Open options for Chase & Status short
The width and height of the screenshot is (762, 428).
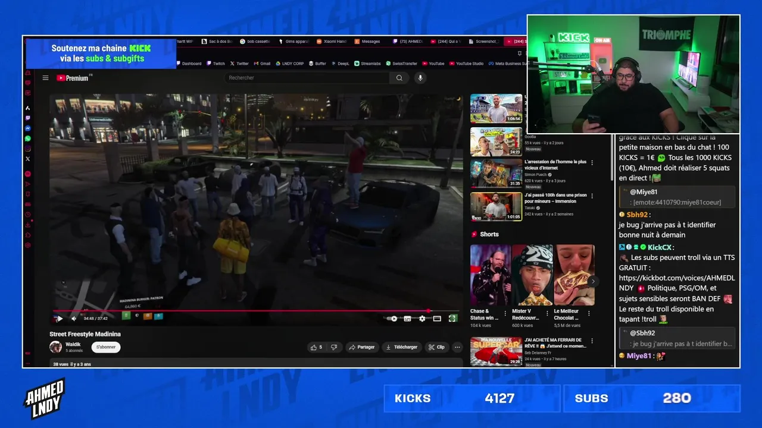(x=505, y=313)
